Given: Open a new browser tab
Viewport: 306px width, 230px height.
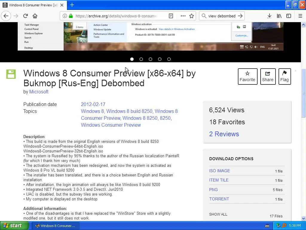Looking at the screenshot, I should pos(72,5).
